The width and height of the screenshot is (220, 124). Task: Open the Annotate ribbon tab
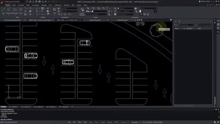pos(21,5)
